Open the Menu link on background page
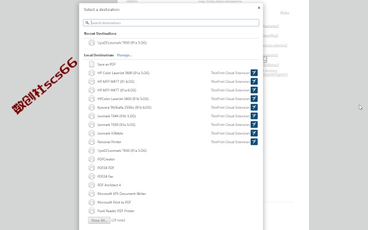Image resolution: width=368 pixels, height=230 pixels. [x=285, y=13]
